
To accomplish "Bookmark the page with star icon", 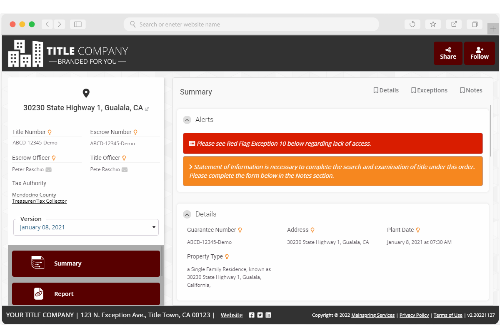I will 433,24.
